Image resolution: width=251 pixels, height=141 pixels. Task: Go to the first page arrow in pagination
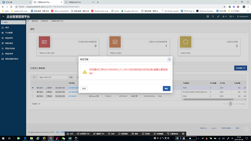(224, 104)
